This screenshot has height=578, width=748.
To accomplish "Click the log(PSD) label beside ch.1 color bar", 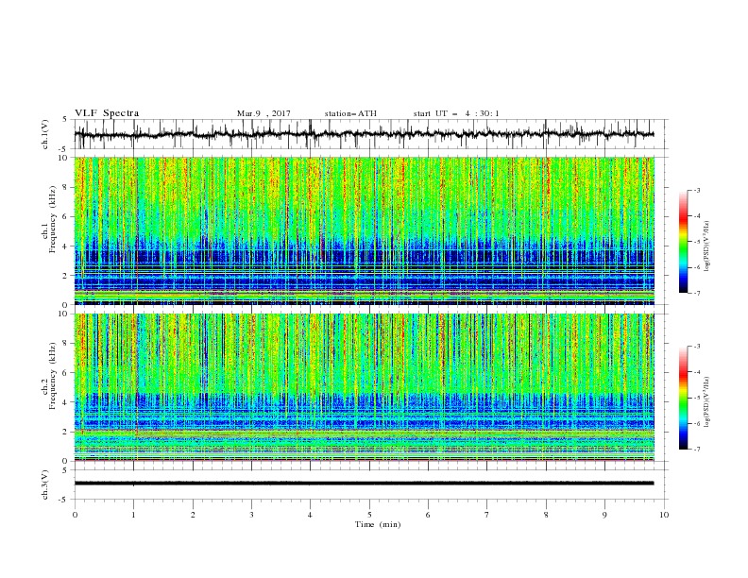I will click(707, 246).
